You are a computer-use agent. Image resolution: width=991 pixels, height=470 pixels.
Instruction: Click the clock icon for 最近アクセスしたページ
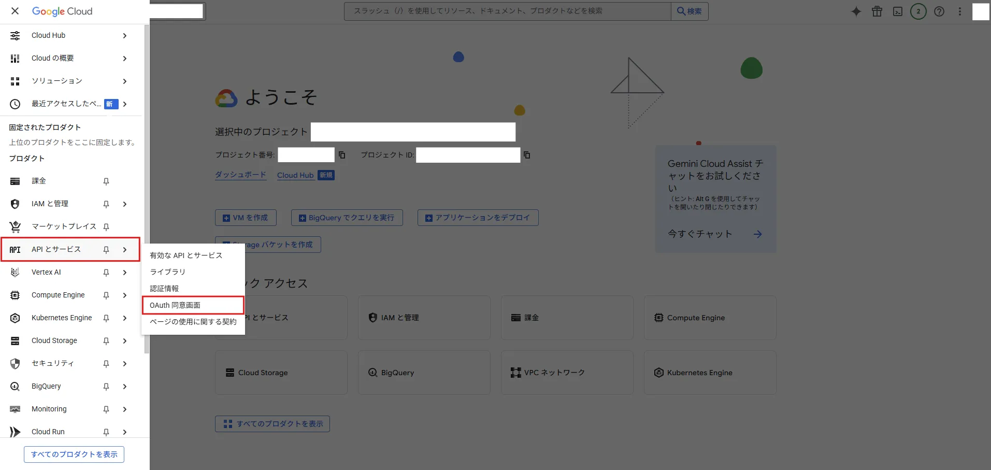(x=15, y=104)
